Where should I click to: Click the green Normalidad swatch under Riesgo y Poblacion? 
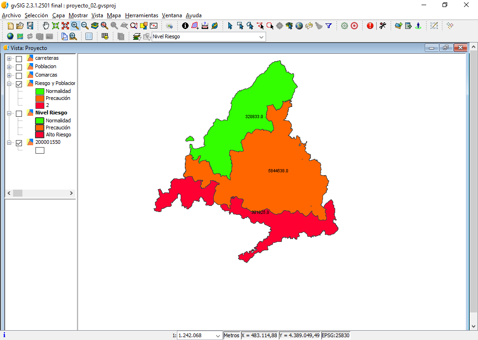click(40, 91)
